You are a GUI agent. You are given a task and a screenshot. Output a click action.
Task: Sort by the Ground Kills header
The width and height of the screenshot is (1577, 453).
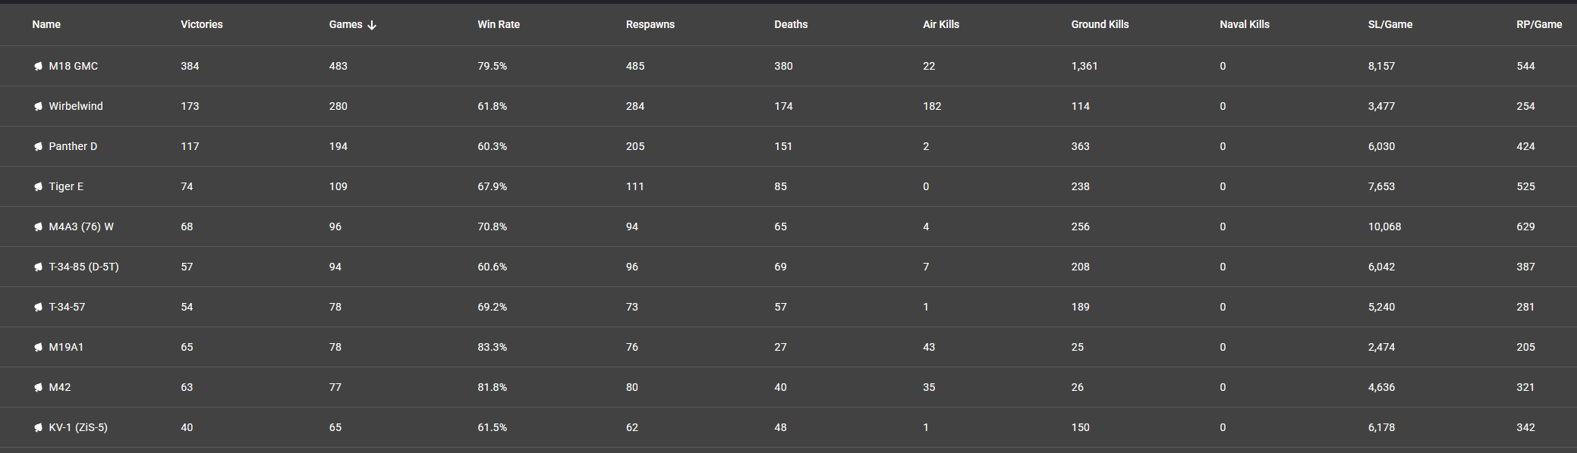point(1100,24)
